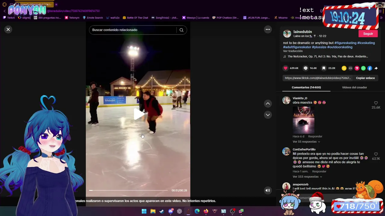
Task: Open Emote Search bookmark
Action: tap(93, 18)
